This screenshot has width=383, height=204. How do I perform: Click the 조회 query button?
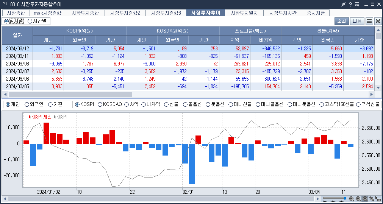[341, 21]
